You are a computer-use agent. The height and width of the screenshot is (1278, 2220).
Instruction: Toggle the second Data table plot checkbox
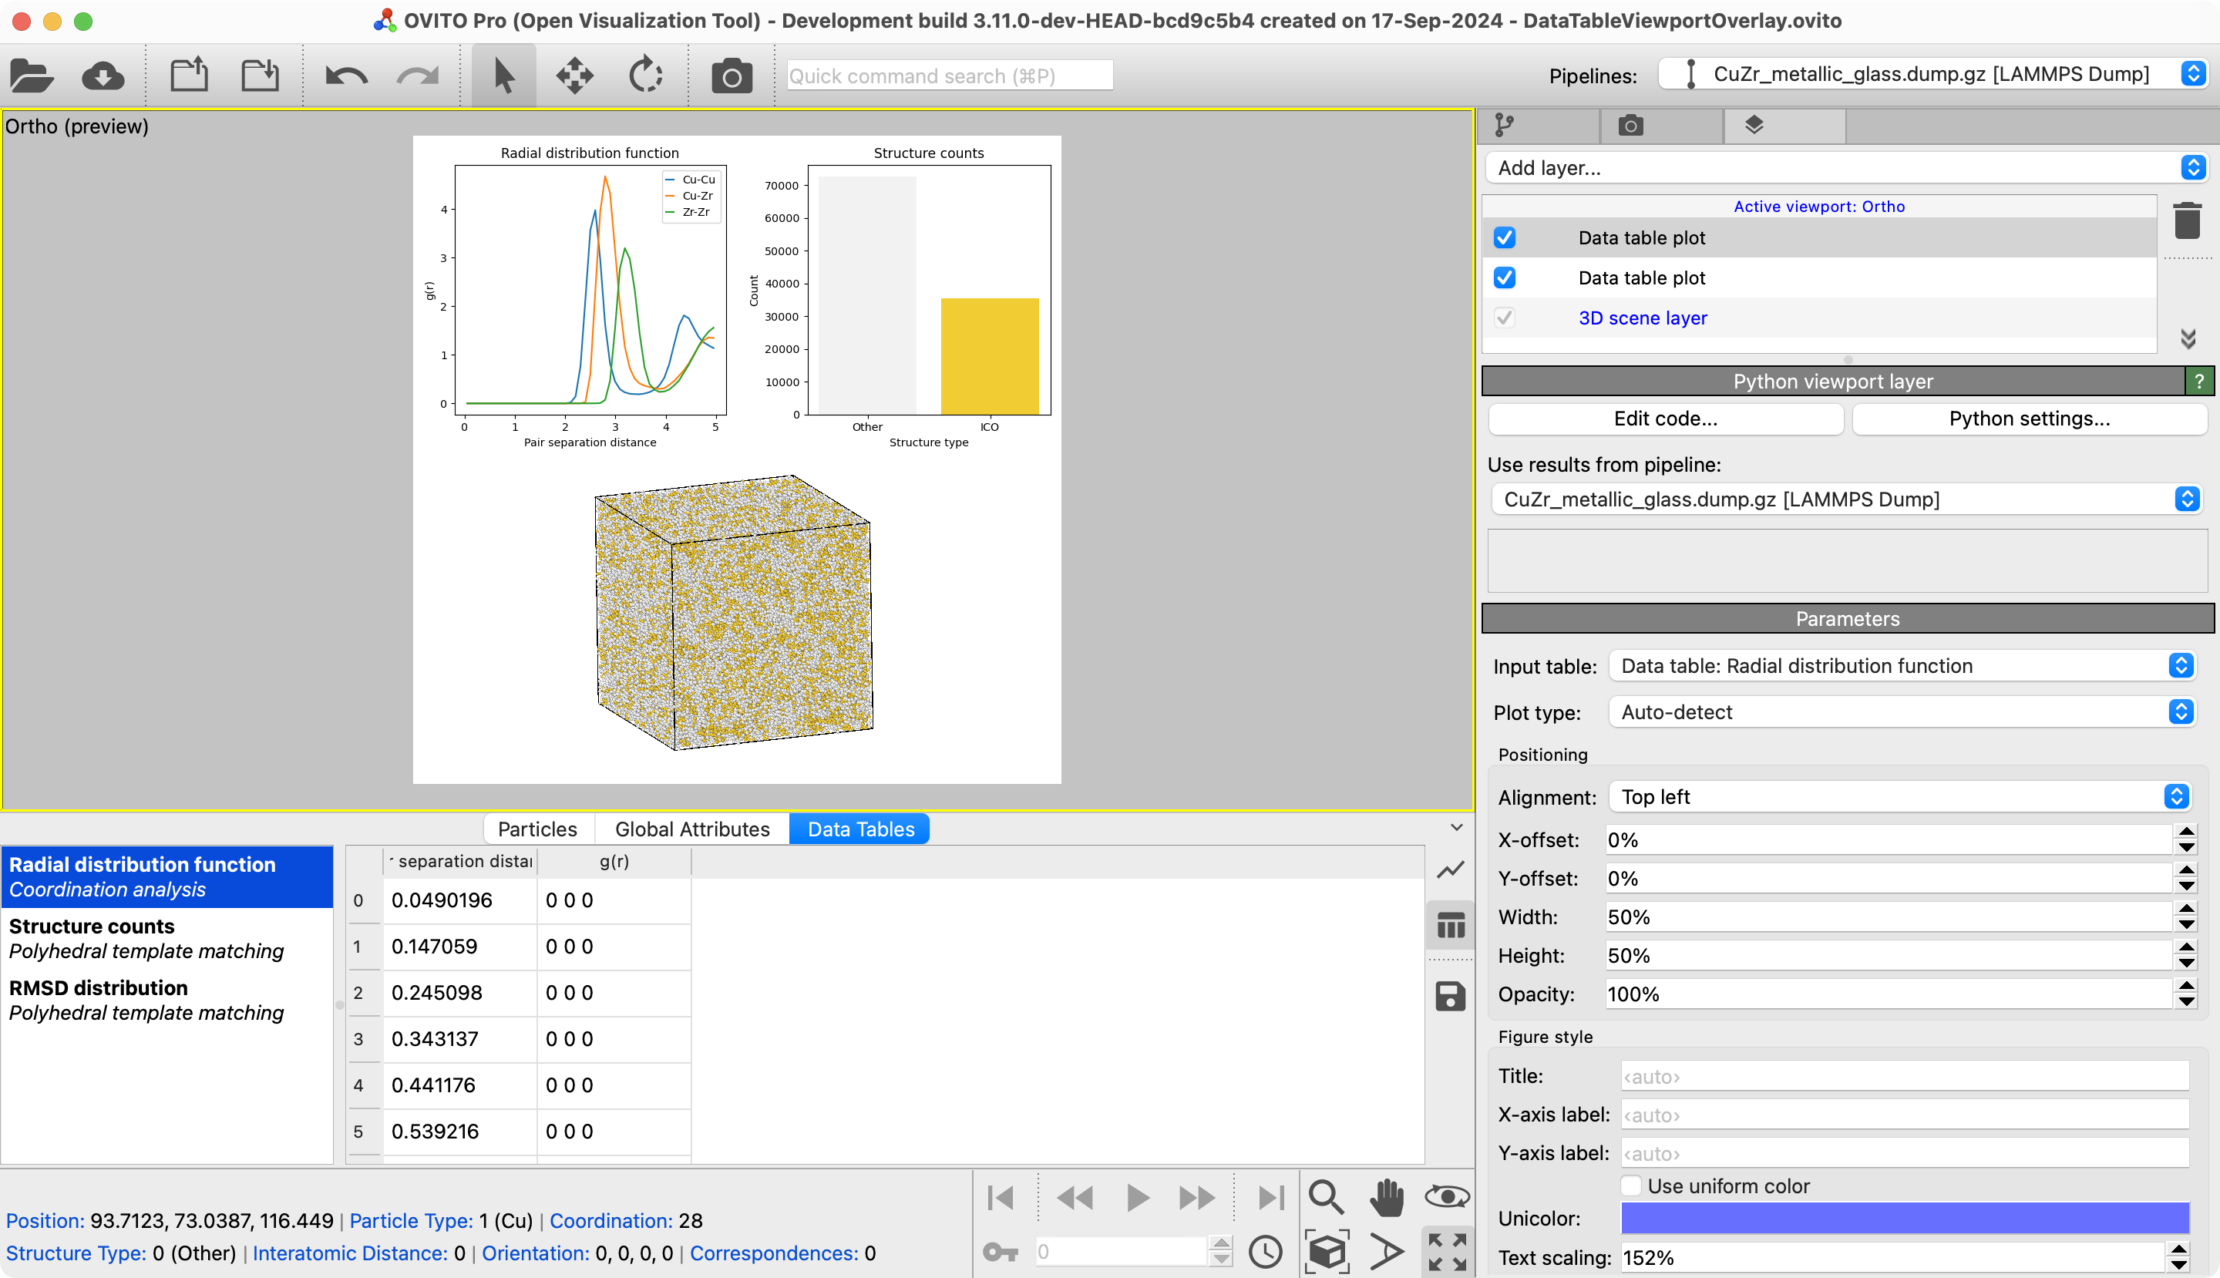[x=1505, y=278]
